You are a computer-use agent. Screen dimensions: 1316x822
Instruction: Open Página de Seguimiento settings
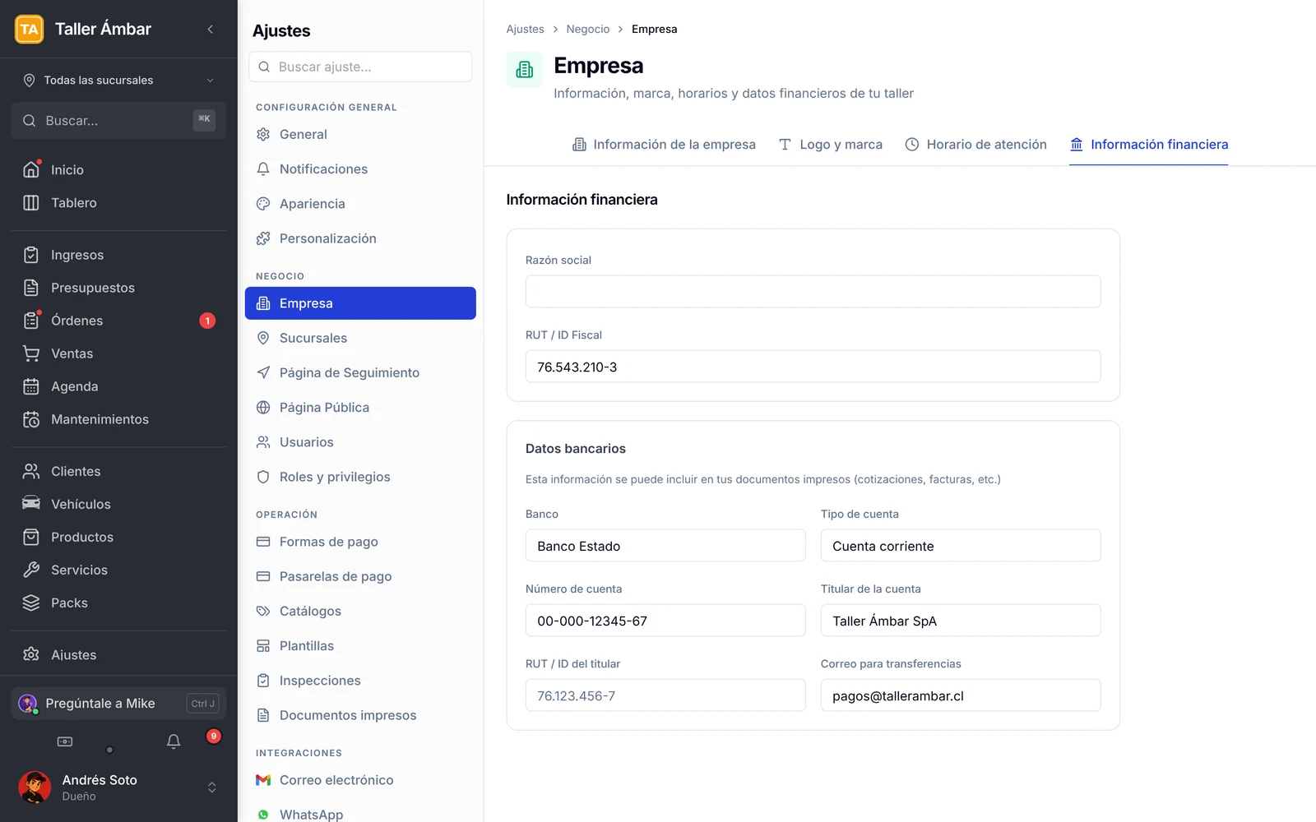tap(360, 372)
